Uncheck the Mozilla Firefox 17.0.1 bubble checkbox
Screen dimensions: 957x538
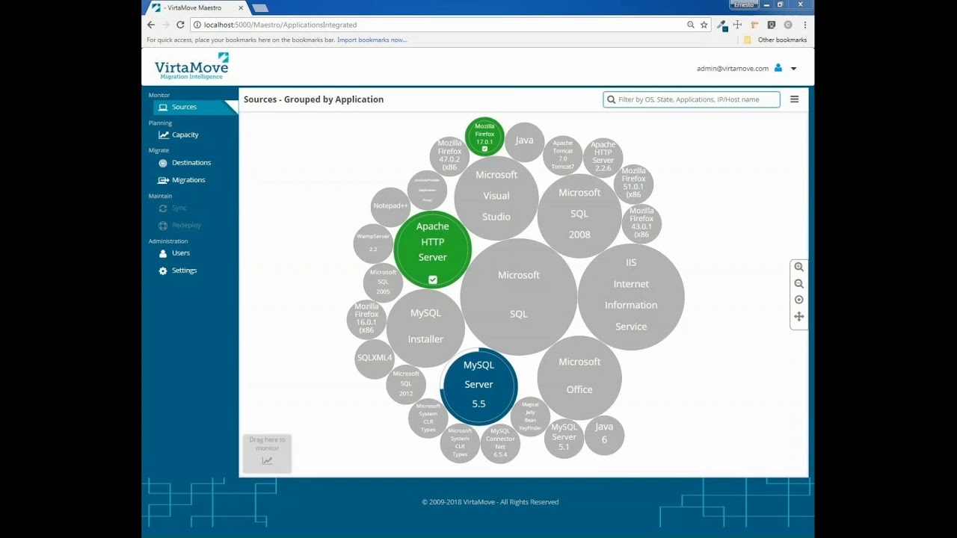(x=484, y=149)
